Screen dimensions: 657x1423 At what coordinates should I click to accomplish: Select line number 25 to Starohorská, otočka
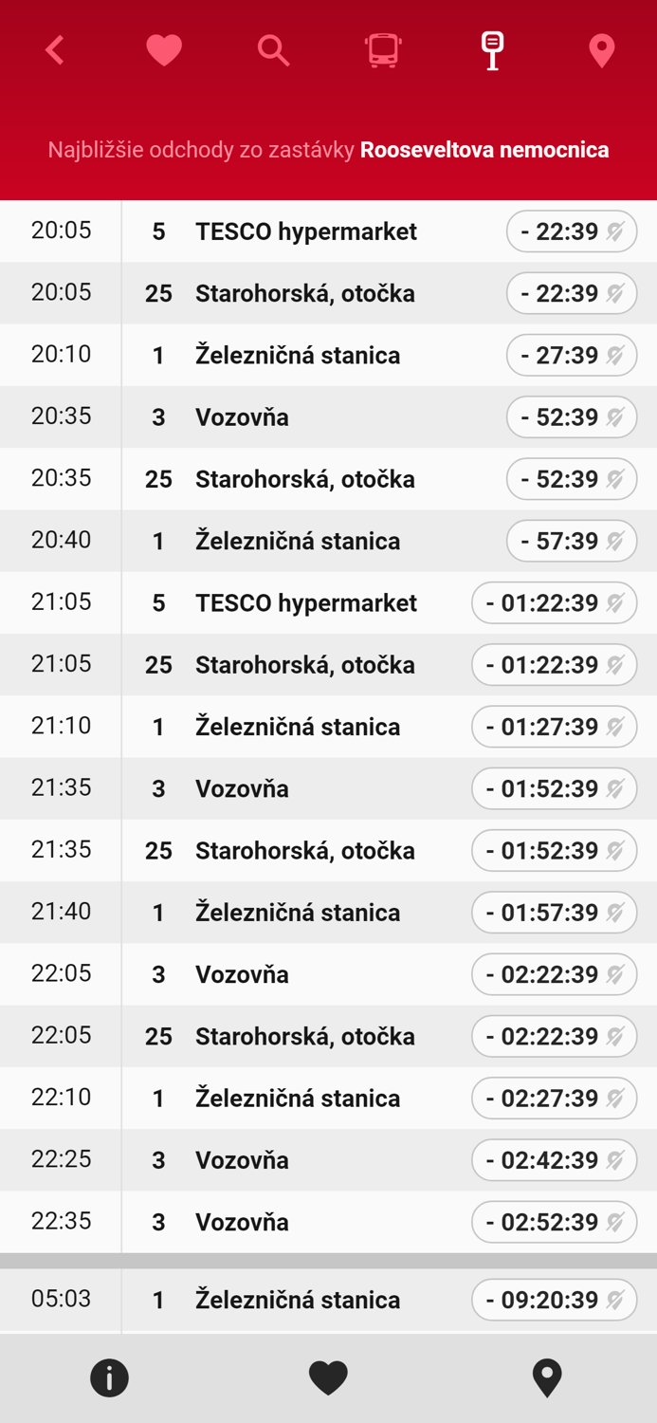point(158,292)
